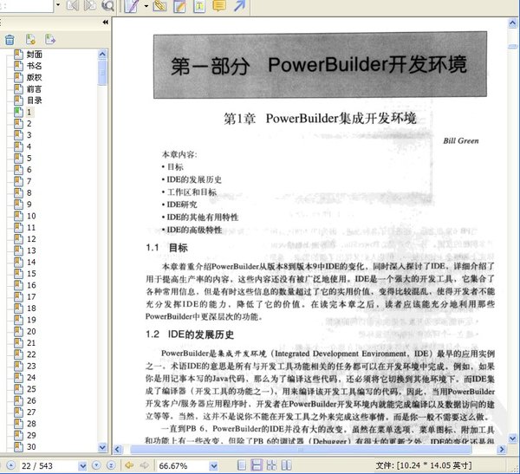Click document vertical scroll down arrow

(512, 438)
